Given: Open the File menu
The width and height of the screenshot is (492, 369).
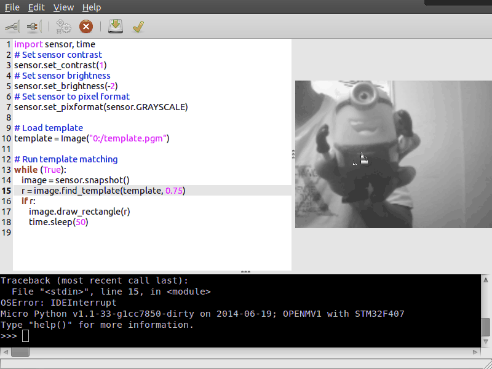Looking at the screenshot, I should (x=12, y=7).
